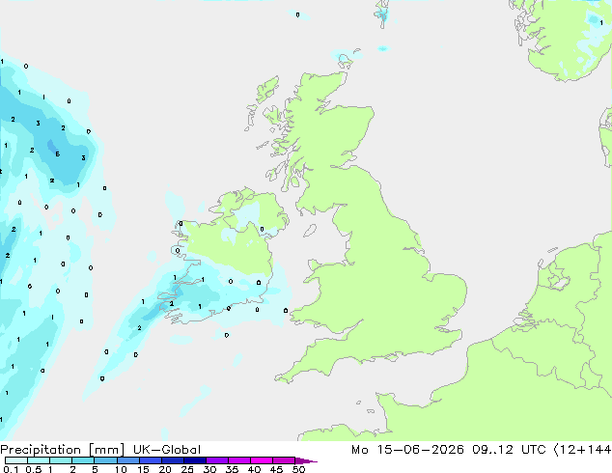This screenshot has width=612, height=473.
Task: Click the legend label '30'
Action: point(209,469)
